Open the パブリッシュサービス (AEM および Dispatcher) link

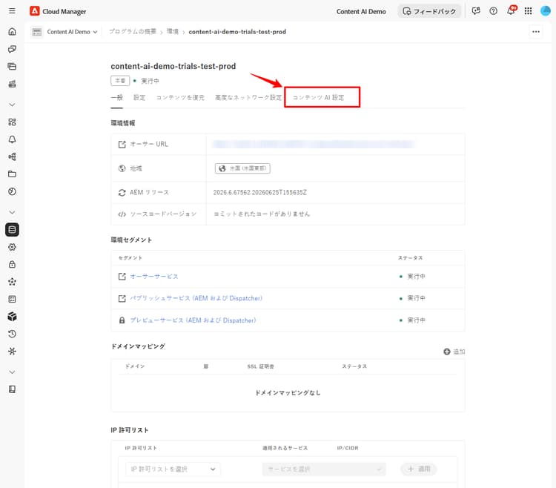pos(196,298)
